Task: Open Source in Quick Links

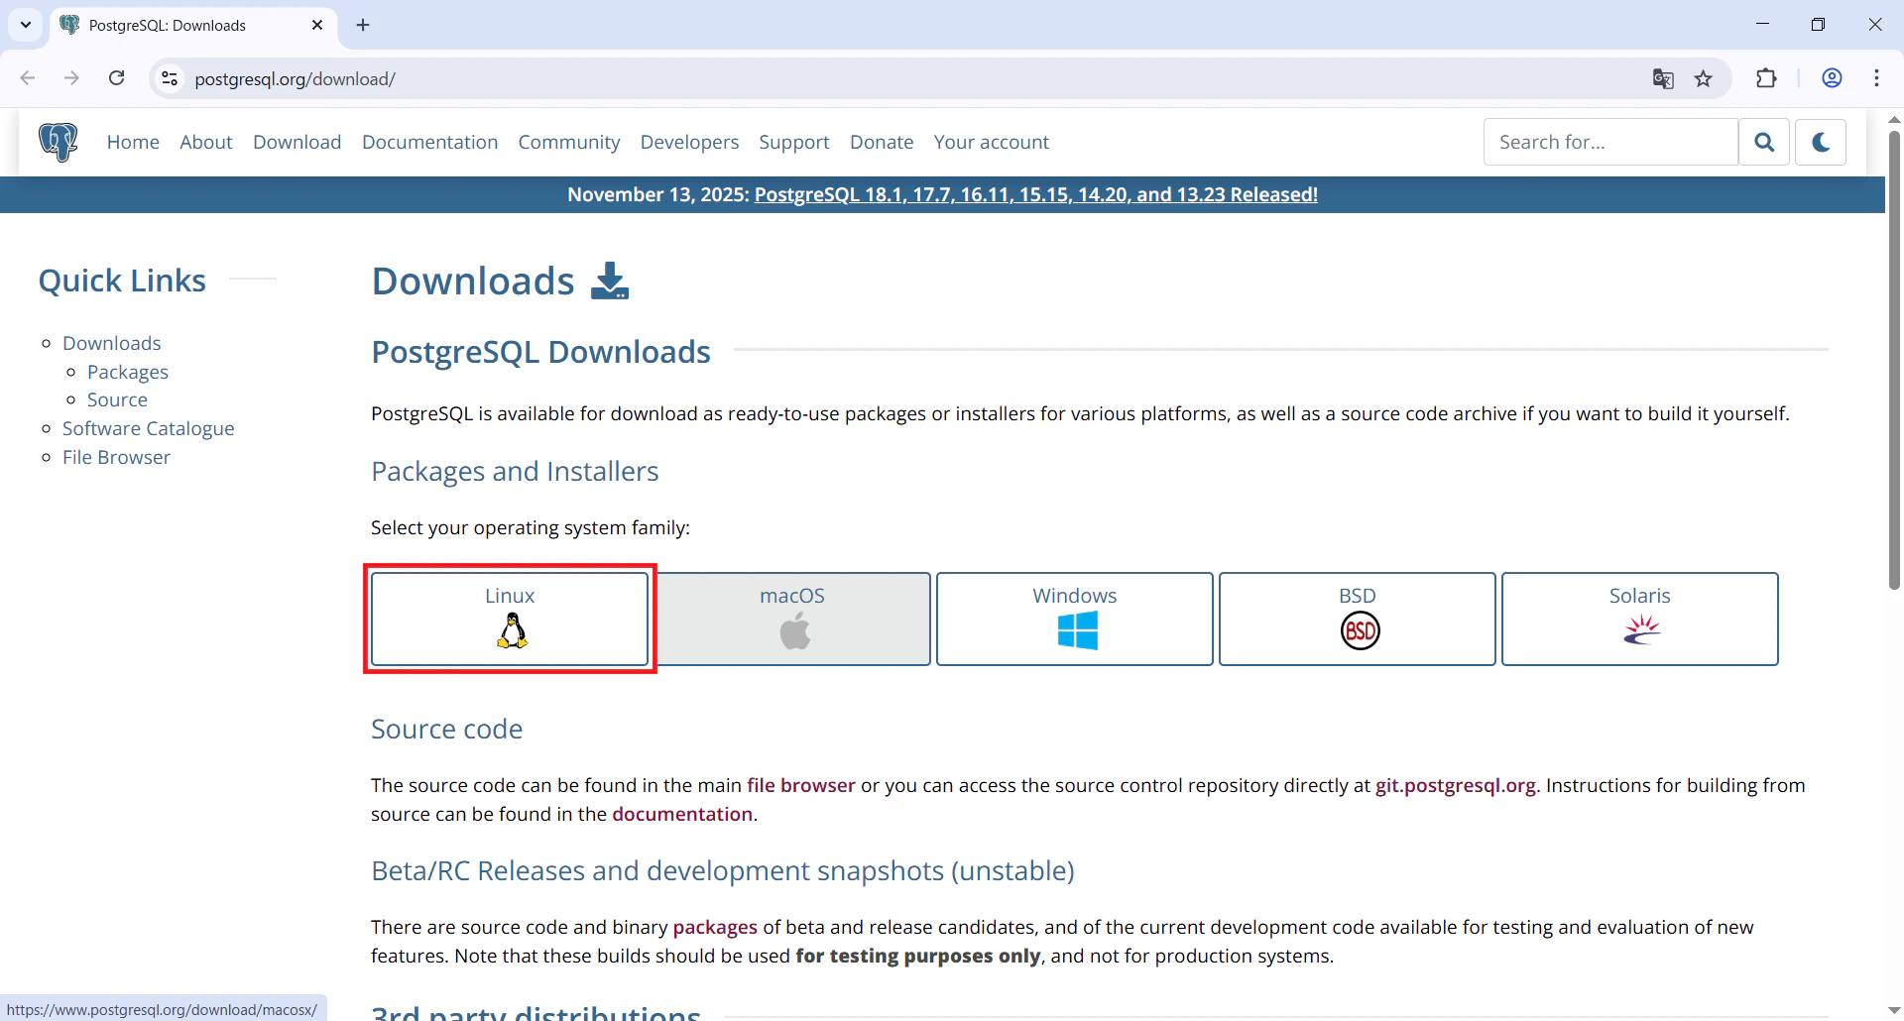Action: point(117,399)
